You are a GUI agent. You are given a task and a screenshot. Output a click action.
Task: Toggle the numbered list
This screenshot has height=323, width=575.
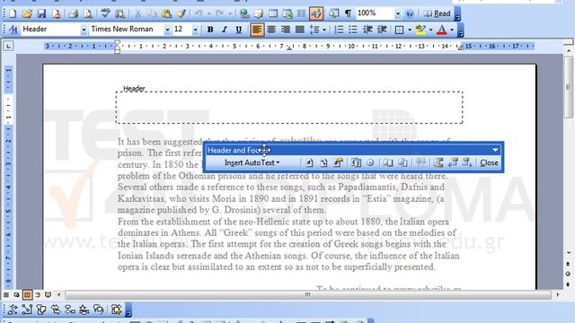[x=339, y=30]
